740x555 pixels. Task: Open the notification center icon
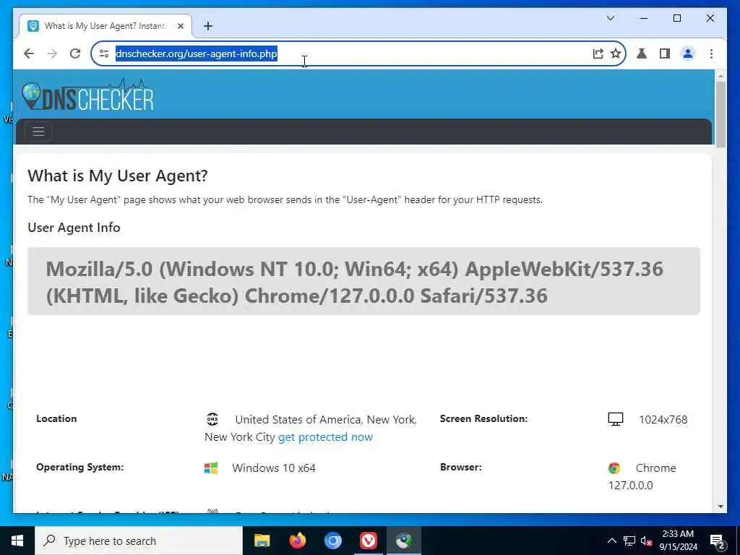click(x=718, y=541)
